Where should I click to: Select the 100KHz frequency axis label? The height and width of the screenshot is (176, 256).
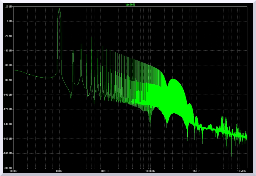150,171
